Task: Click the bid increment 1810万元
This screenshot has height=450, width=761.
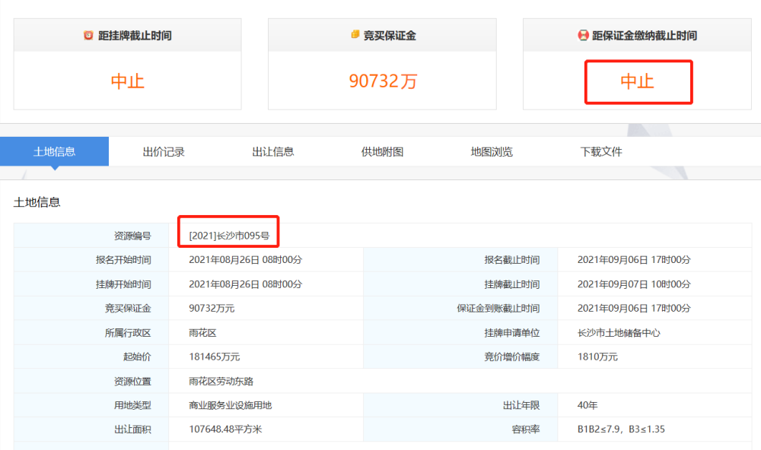Action: [x=597, y=357]
